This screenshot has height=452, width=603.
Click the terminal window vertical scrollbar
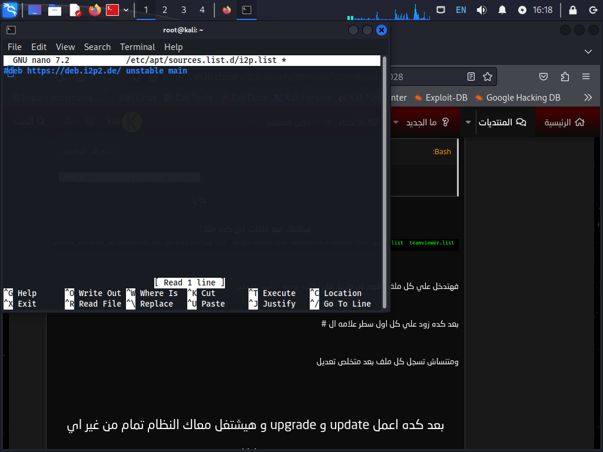click(384, 182)
